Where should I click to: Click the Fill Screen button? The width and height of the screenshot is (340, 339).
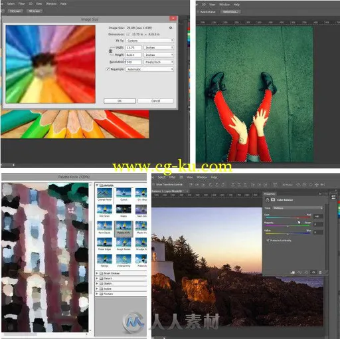coord(35,11)
